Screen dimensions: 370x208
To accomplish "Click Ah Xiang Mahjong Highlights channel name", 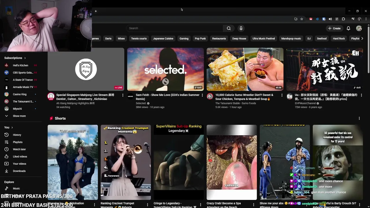I will (75, 103).
